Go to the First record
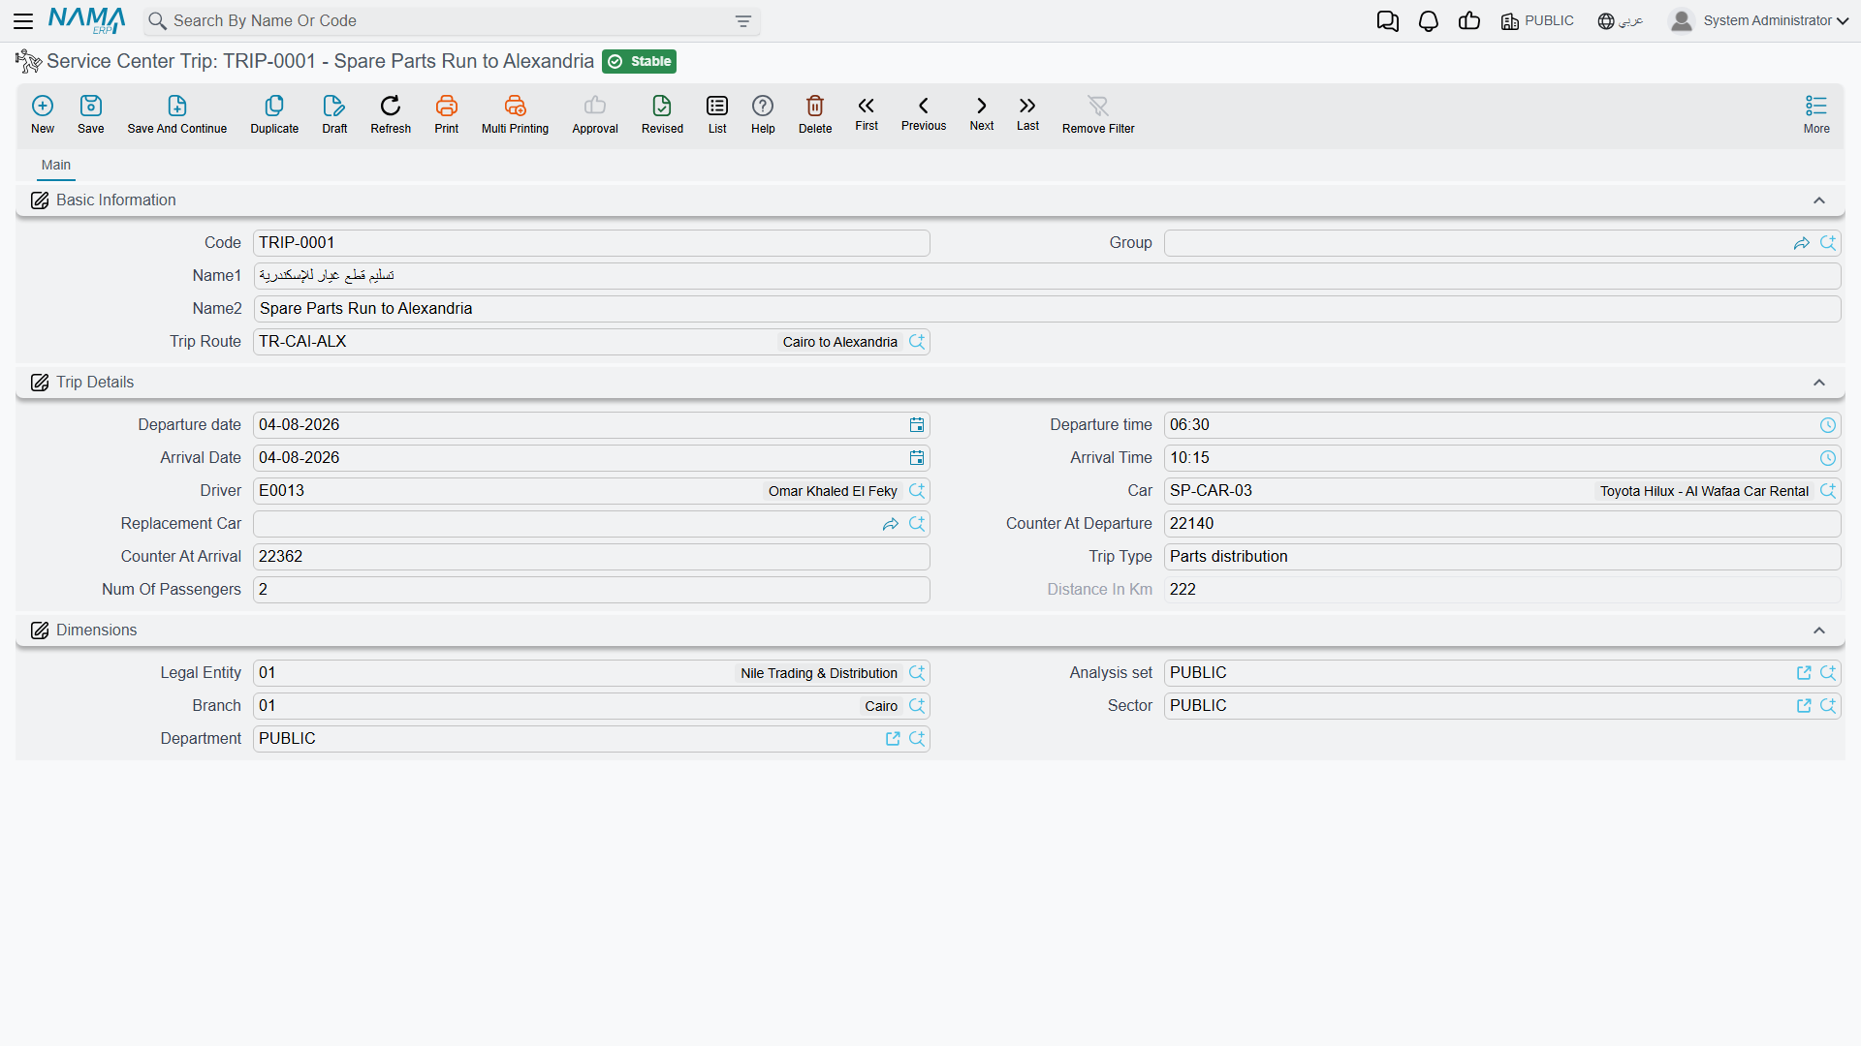Viewport: 1861px width, 1046px height. pyautogui.click(x=867, y=113)
